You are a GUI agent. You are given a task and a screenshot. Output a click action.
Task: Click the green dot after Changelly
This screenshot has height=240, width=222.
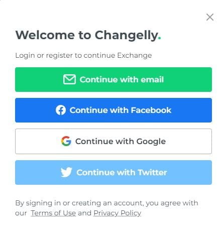(159, 38)
